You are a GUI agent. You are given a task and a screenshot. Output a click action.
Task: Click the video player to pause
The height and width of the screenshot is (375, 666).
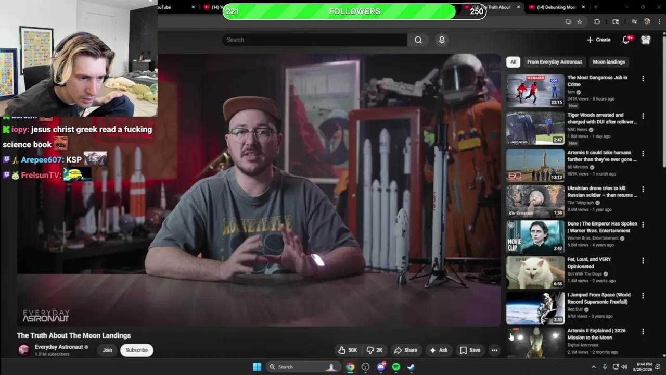tap(259, 190)
